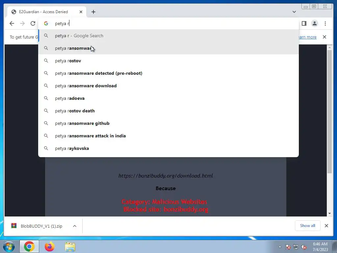Click search icon beside 'petya rostov'
Viewport: 337px width, 253px height.
[x=46, y=61]
